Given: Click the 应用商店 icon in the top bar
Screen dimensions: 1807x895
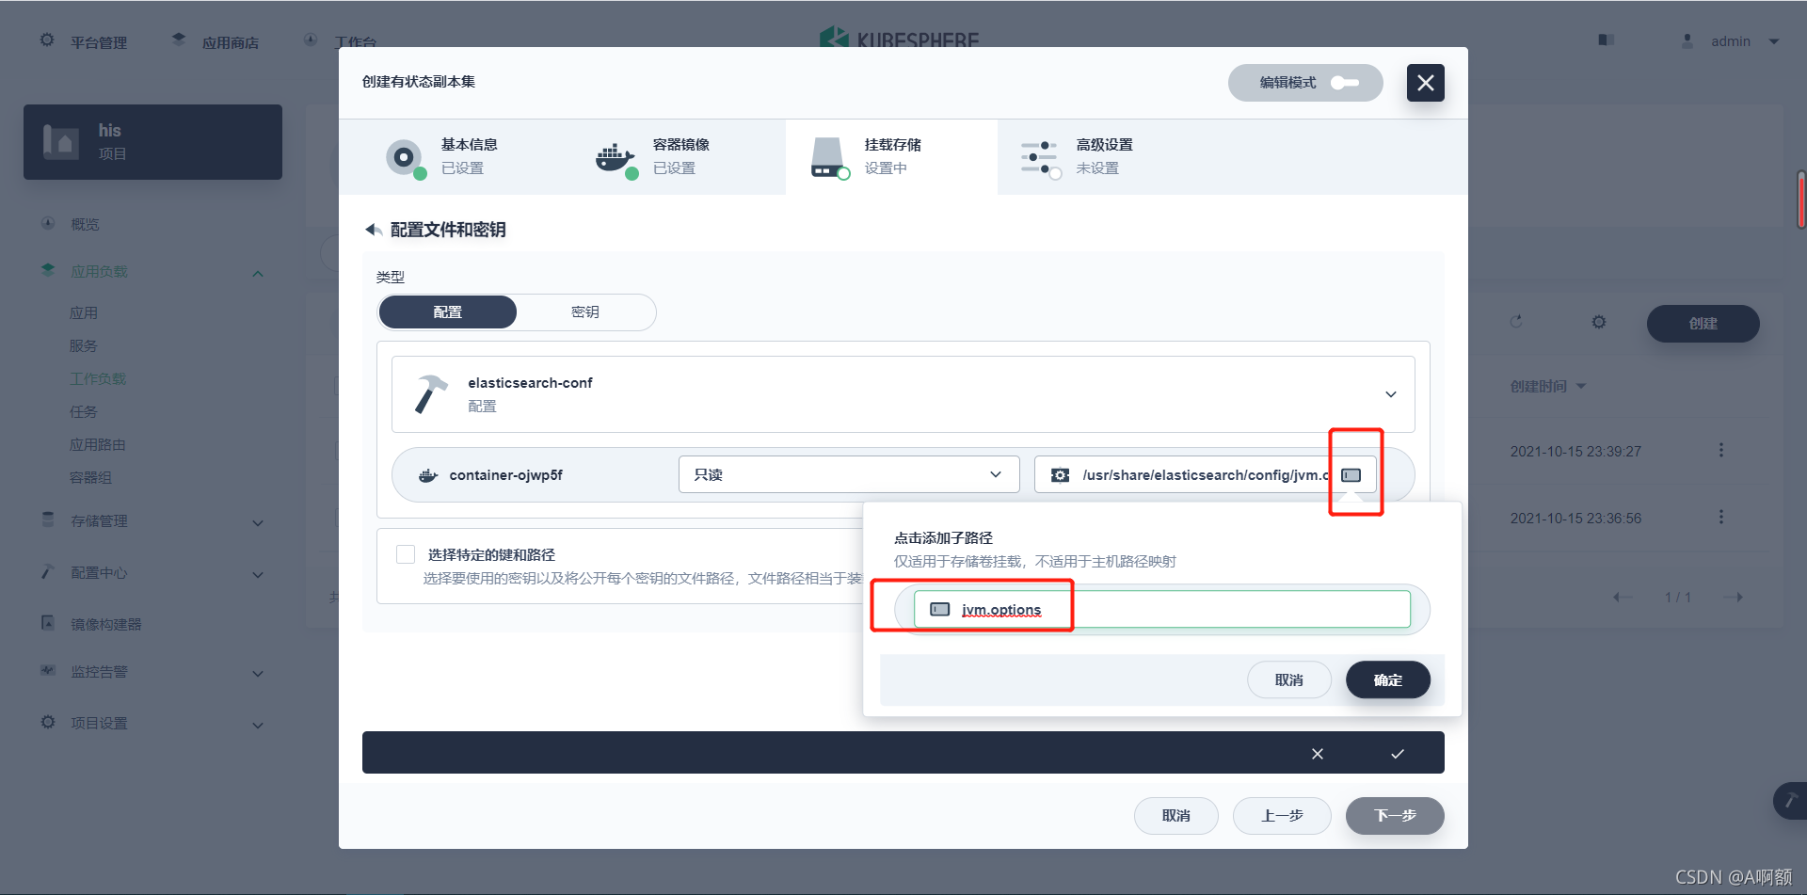Looking at the screenshot, I should [179, 40].
